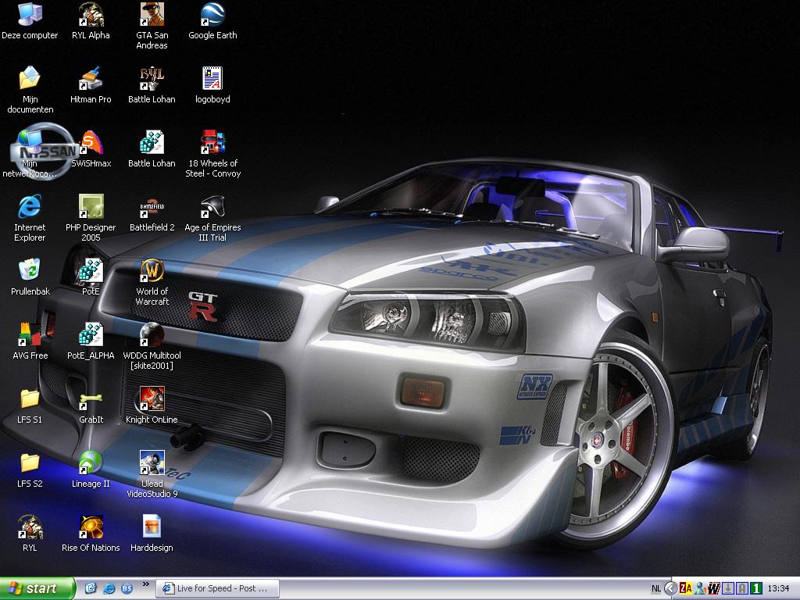This screenshot has height=600, width=800.
Task: Launch Internet Explorer from quick launch
Action: point(109,588)
